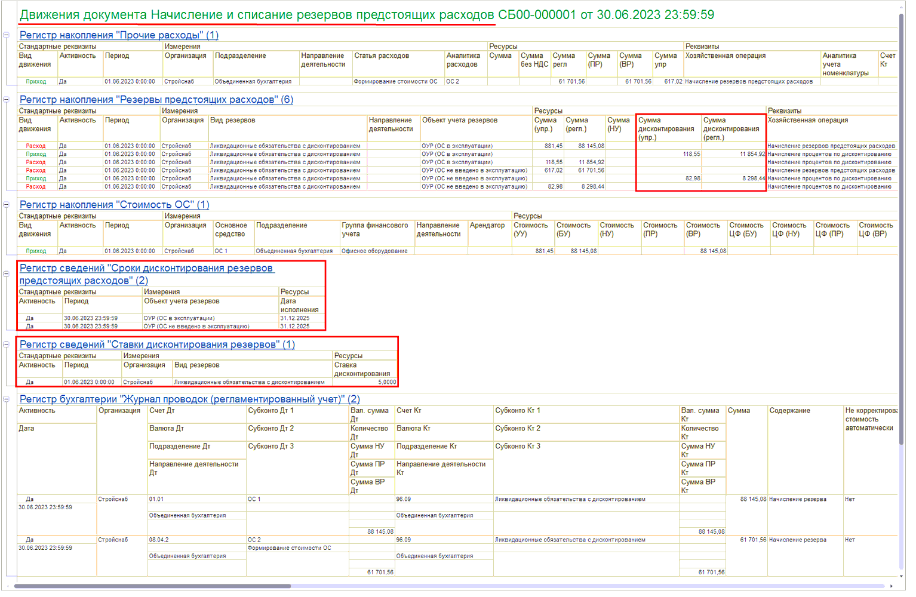This screenshot has width=916, height=597.
Task: Click the scroll right arrow at the bottom
Action: 892,586
